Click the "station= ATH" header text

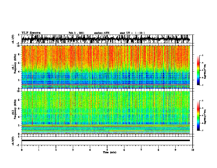point(102,33)
